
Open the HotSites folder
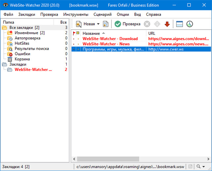pos(22,43)
